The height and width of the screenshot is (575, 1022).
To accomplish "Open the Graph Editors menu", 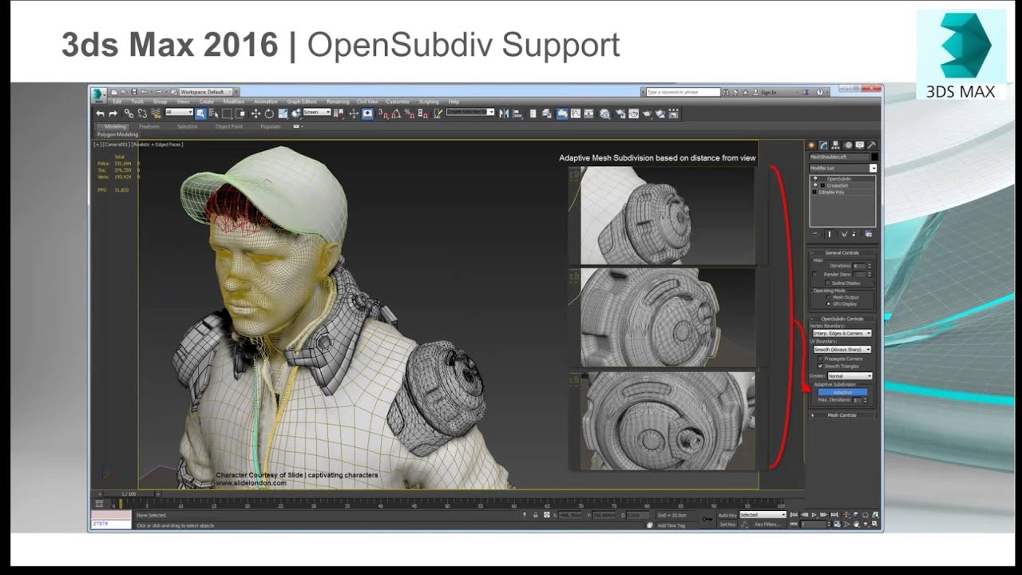I will pyautogui.click(x=302, y=101).
